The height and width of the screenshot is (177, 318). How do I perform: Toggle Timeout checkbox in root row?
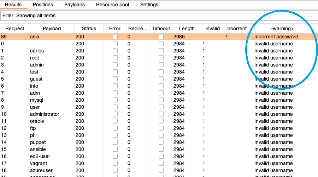click(x=161, y=58)
